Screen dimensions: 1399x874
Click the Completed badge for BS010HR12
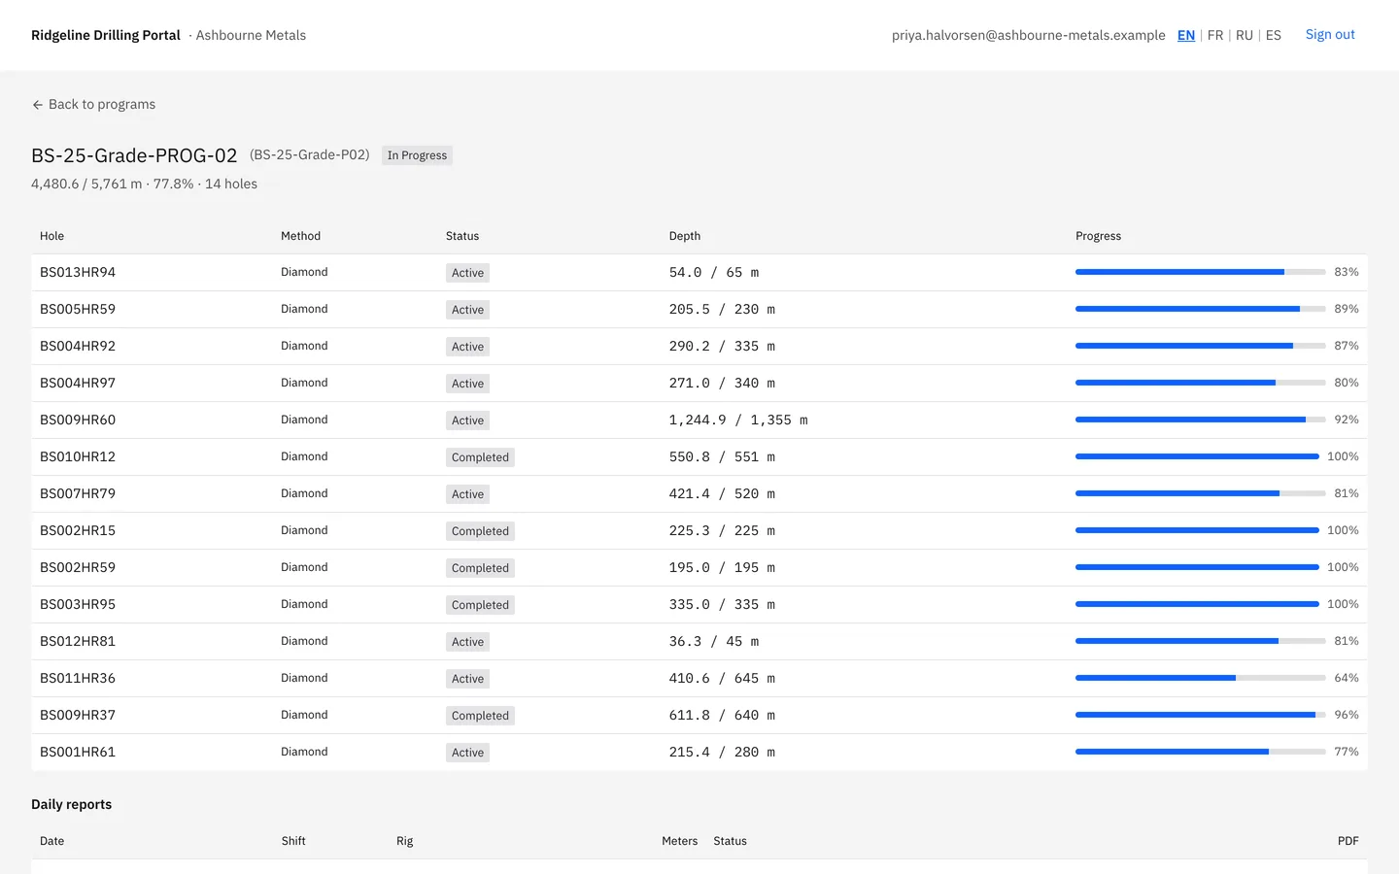480,457
